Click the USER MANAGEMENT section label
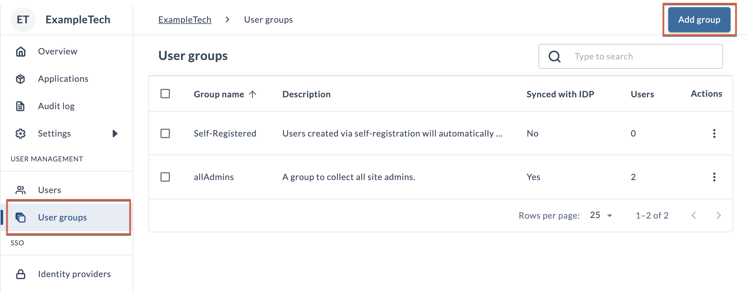This screenshot has height=292, width=748. coord(47,159)
